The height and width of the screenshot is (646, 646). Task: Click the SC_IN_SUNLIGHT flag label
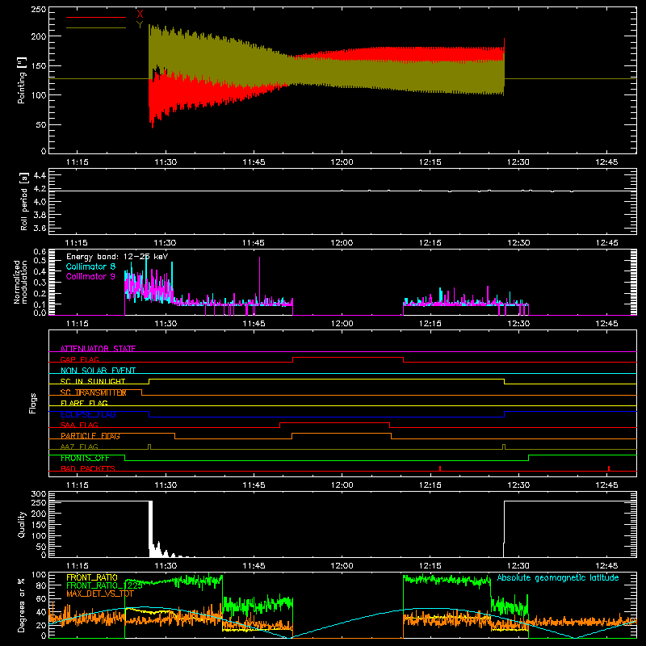coord(93,381)
